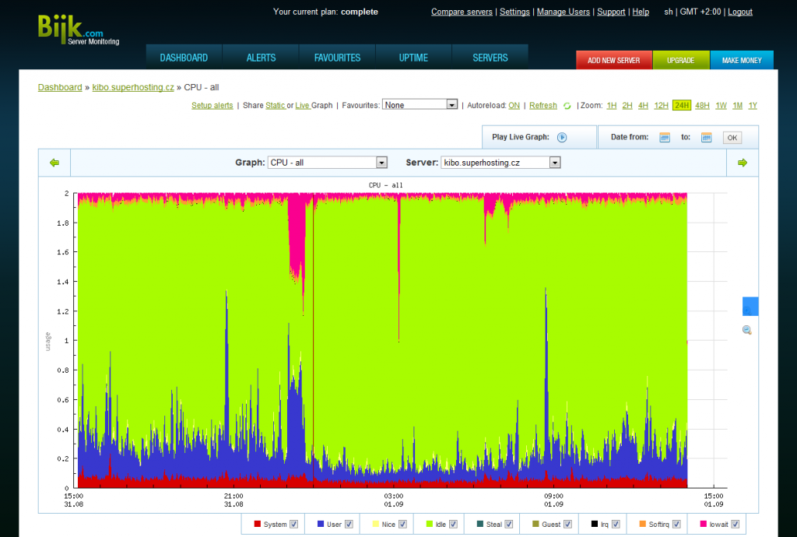Open the Setup alerts link
Screen dimensions: 797x537
(212, 105)
